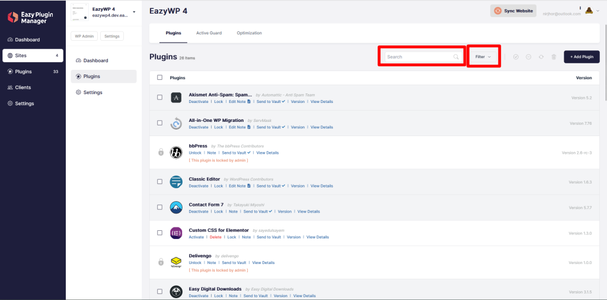Click the gear icon in site submenu Settings
Viewport: 607px width, 300px height.
[79, 92]
